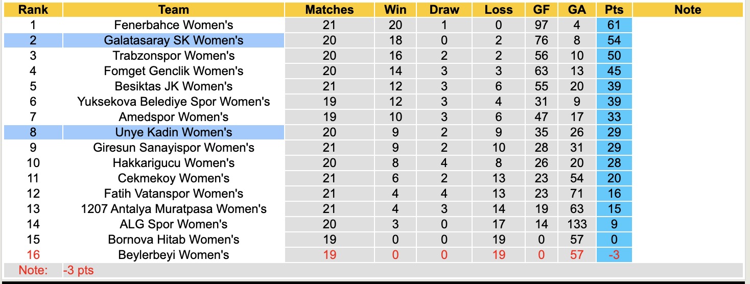Image resolution: width=750 pixels, height=284 pixels.
Task: Click Unye Kadin Women's highlighted team
Action: tap(174, 132)
